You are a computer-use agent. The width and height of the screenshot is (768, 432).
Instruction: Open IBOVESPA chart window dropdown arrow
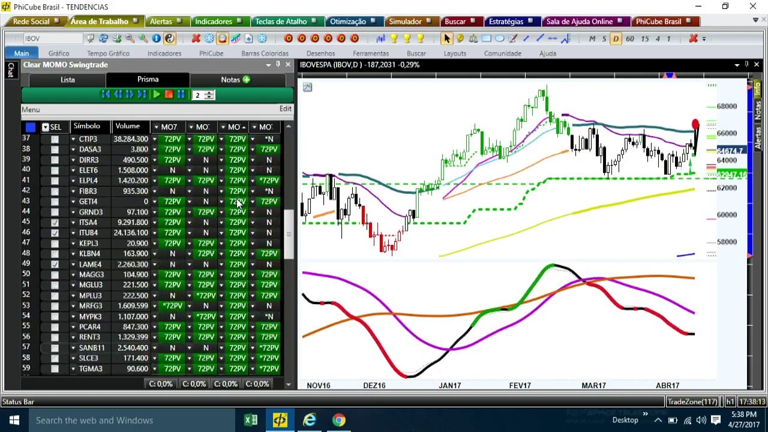[x=737, y=65]
